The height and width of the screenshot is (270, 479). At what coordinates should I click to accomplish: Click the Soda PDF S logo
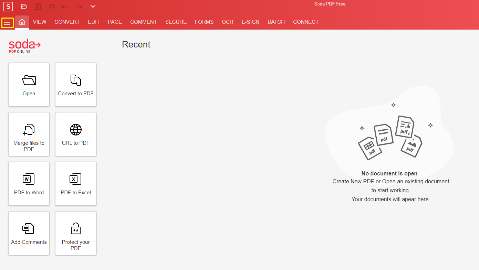pos(8,6)
